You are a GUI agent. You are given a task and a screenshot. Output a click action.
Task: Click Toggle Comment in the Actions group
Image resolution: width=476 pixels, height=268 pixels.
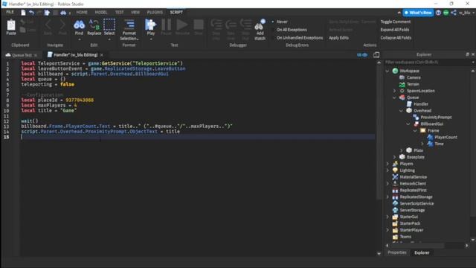[x=395, y=22]
